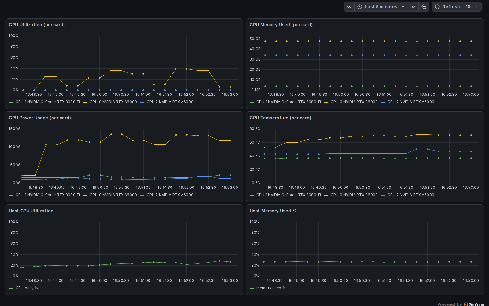The width and height of the screenshot is (489, 306).
Task: Open the Last 5 minutes time picker
Action: coord(381,7)
